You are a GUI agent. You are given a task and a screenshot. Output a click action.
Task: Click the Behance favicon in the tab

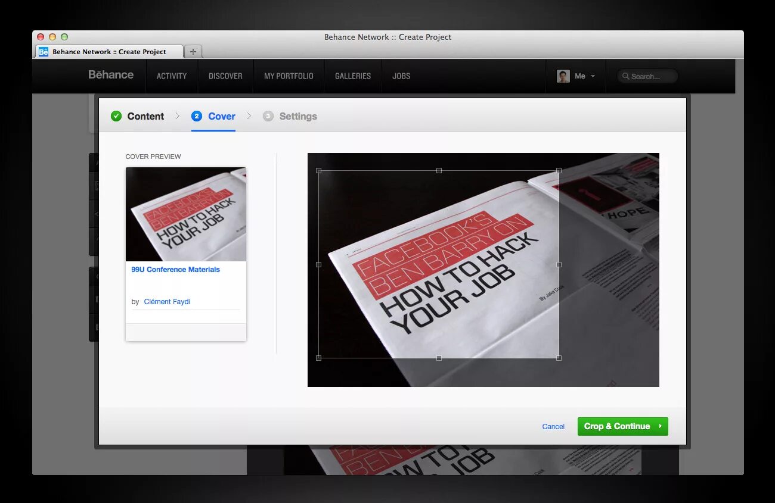[44, 52]
